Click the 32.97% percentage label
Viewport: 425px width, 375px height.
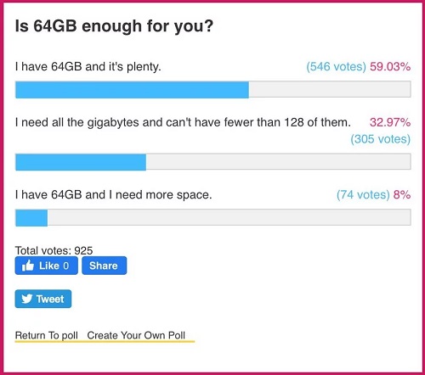390,122
